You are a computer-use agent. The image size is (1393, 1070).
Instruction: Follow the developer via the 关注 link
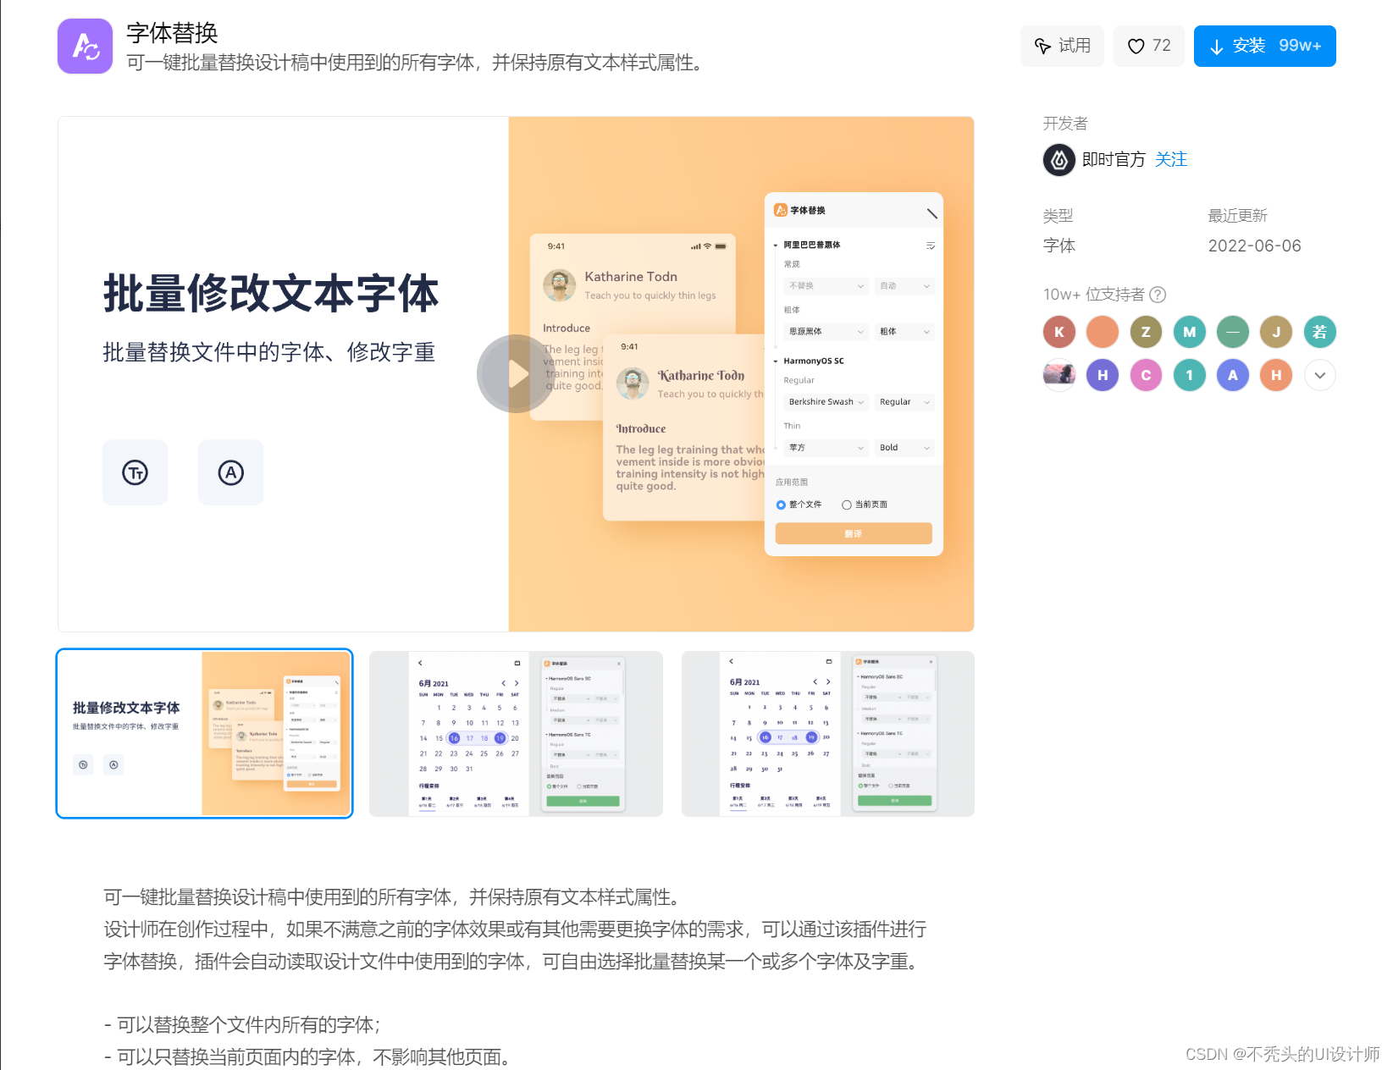click(1171, 160)
